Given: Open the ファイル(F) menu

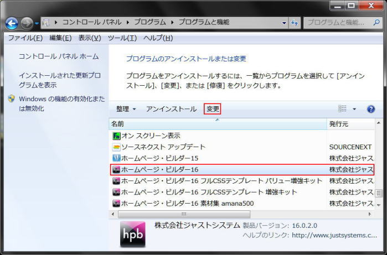Looking at the screenshot, I should pos(24,38).
